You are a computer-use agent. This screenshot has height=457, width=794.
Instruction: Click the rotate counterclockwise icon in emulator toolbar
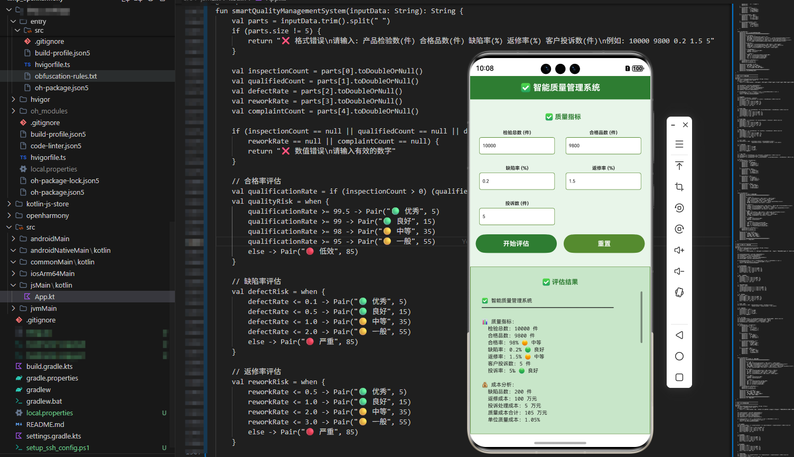click(679, 208)
